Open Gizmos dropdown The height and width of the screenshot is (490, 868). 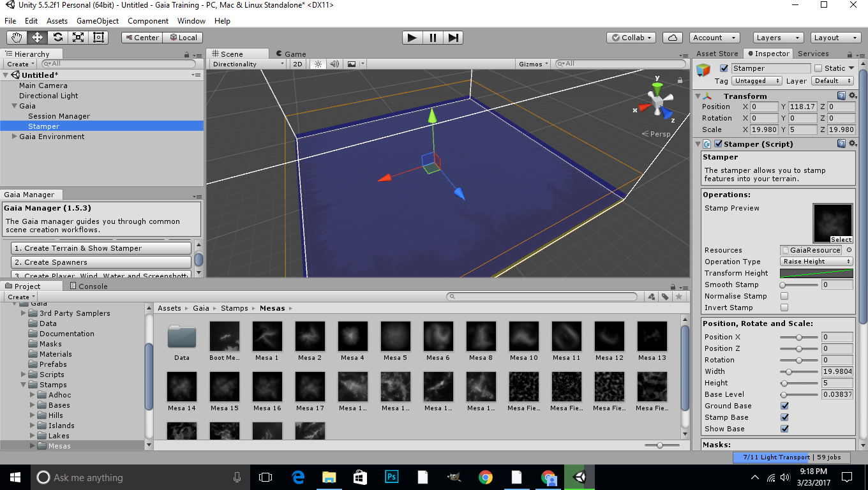534,64
